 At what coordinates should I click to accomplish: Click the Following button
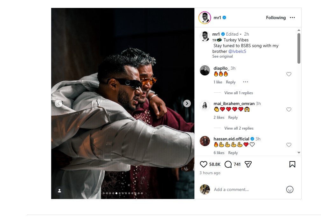click(276, 18)
